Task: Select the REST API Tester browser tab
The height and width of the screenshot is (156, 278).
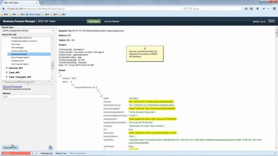Action: tap(19, 3)
